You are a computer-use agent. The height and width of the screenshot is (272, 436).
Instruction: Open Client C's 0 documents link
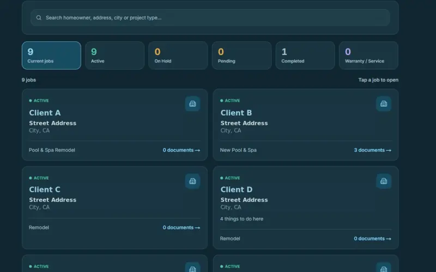click(x=181, y=227)
